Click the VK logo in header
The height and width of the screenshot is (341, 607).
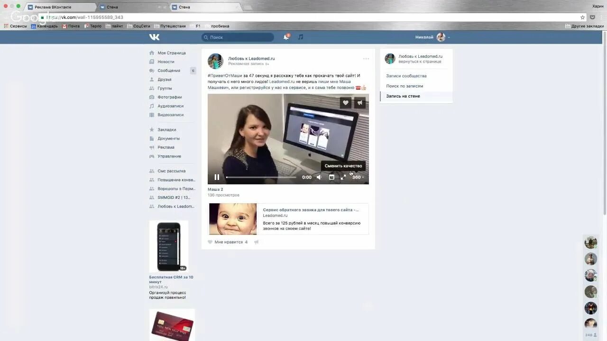pyautogui.click(x=154, y=37)
